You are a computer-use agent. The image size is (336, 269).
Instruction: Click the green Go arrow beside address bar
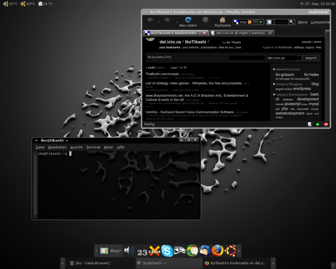click(260, 22)
